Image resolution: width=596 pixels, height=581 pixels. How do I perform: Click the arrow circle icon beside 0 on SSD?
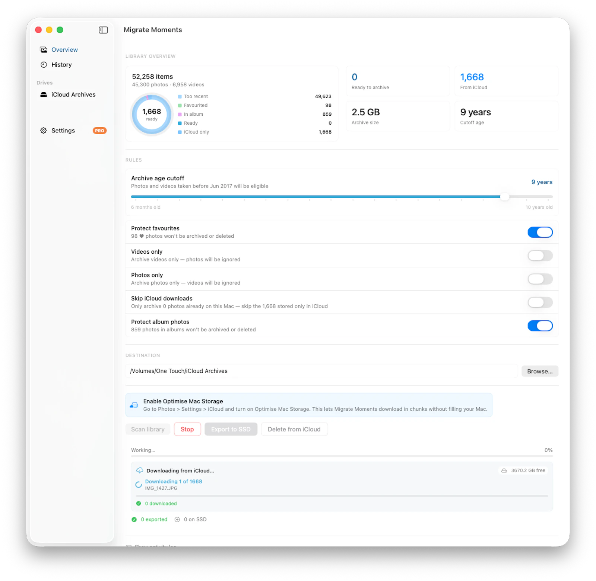point(177,520)
